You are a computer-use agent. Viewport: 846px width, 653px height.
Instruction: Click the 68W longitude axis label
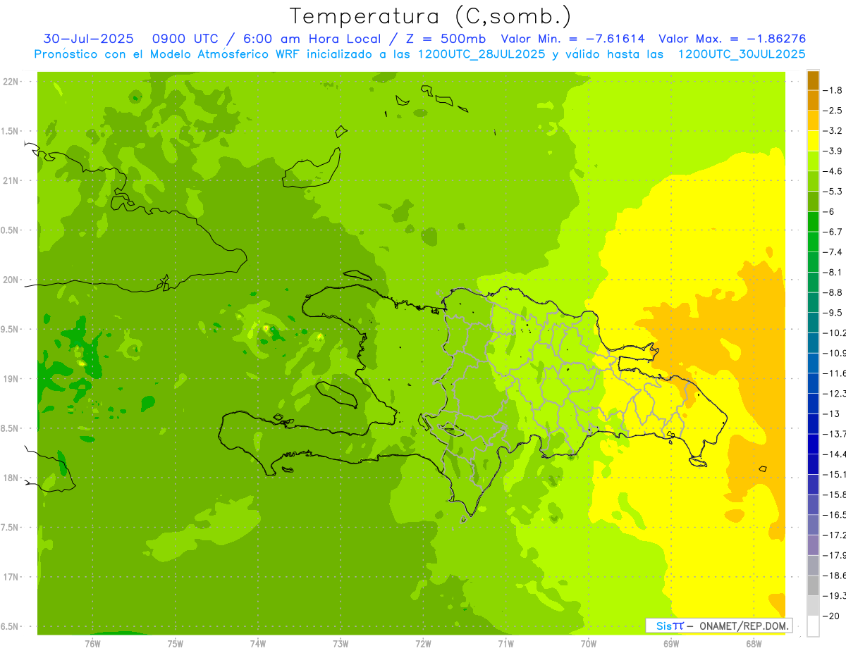click(x=754, y=643)
